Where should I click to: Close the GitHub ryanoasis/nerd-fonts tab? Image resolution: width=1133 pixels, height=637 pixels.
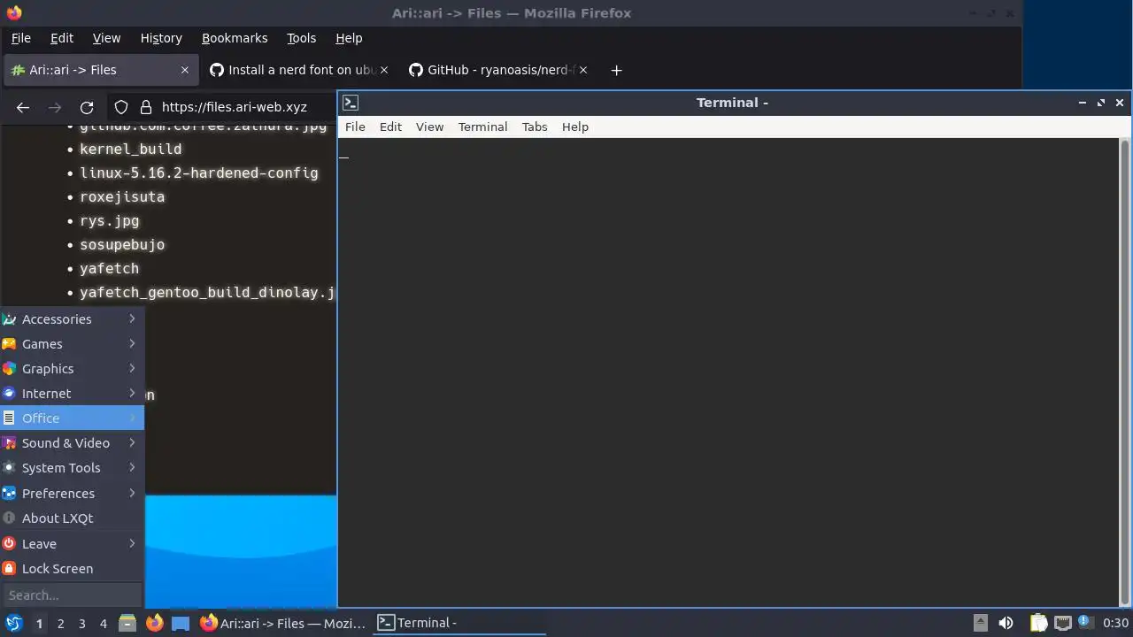point(583,70)
